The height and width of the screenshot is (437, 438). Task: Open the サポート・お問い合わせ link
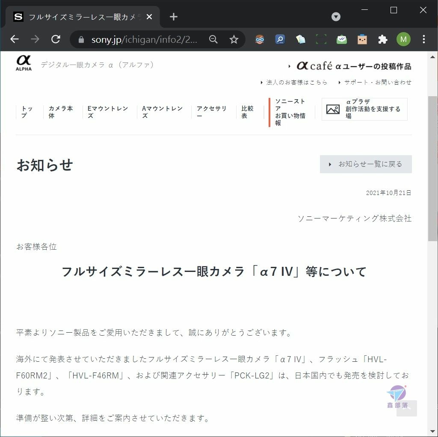(378, 82)
